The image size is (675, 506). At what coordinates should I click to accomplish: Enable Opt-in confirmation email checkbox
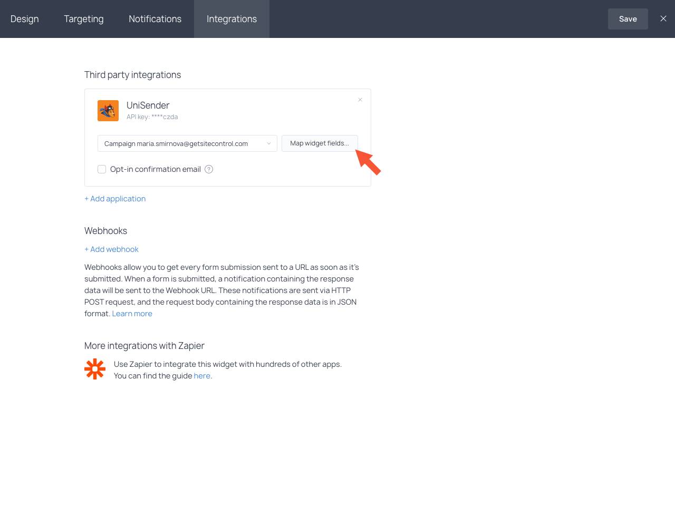(x=102, y=169)
